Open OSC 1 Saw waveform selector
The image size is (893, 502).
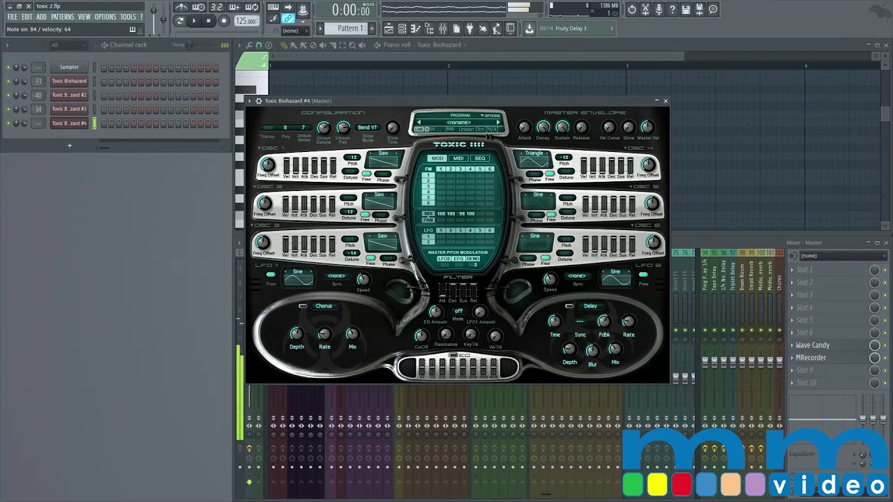[382, 160]
